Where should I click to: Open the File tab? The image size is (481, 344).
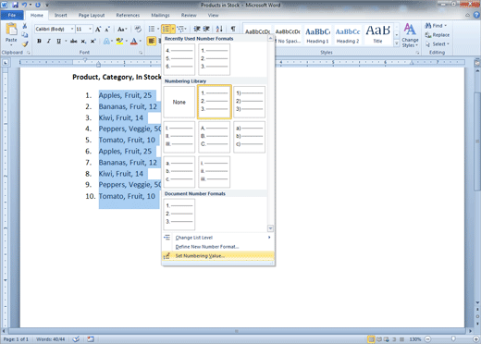[x=12, y=15]
